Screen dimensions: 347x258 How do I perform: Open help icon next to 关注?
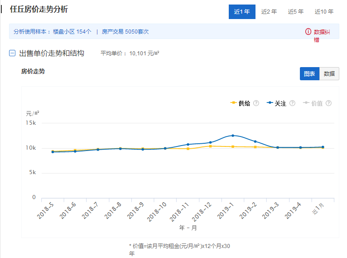[x=292, y=103]
